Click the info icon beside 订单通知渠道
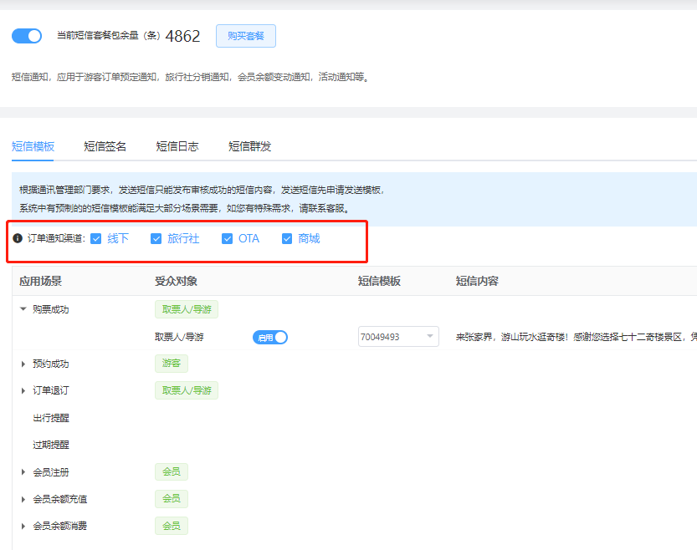This screenshot has height=550, width=697. [18, 238]
